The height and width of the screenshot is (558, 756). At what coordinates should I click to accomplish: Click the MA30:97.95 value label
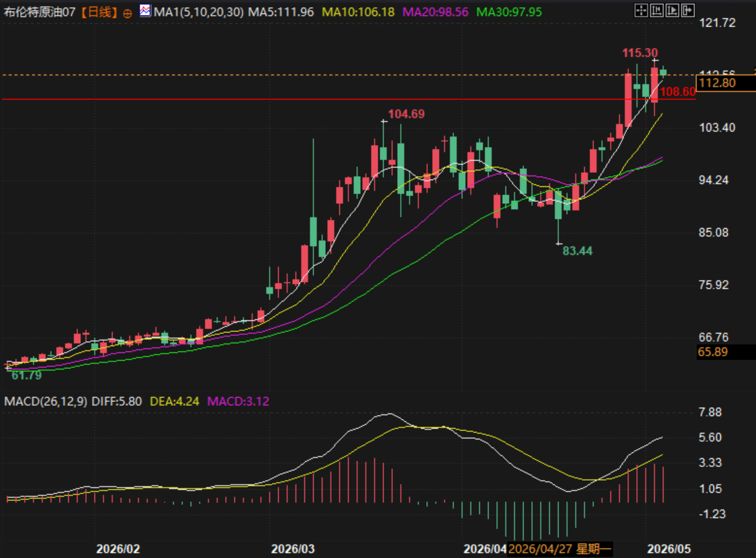coord(509,12)
